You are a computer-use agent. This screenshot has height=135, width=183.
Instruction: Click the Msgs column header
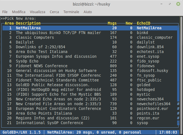[112, 23]
